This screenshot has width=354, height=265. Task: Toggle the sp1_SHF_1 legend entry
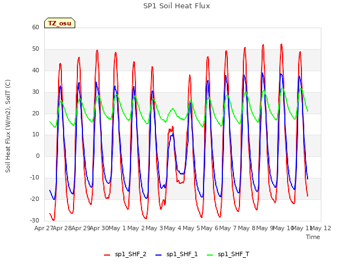click(177, 255)
